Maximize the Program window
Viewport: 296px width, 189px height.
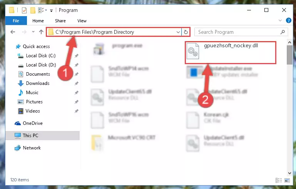click(x=266, y=10)
